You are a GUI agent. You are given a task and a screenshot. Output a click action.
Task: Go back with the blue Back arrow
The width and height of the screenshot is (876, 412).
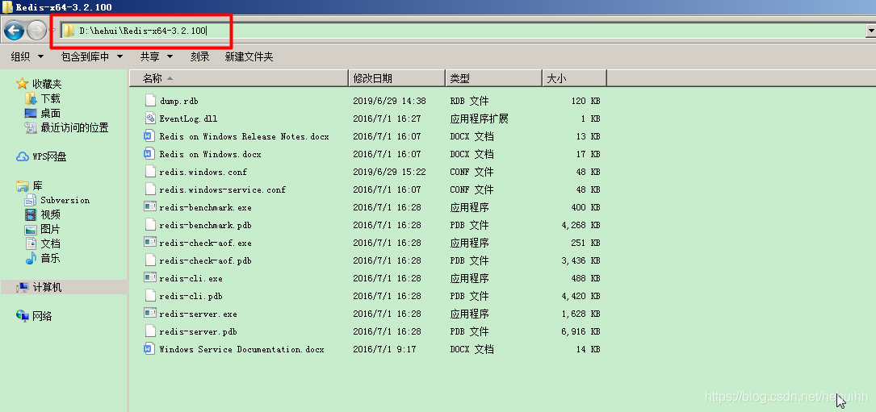pos(14,30)
